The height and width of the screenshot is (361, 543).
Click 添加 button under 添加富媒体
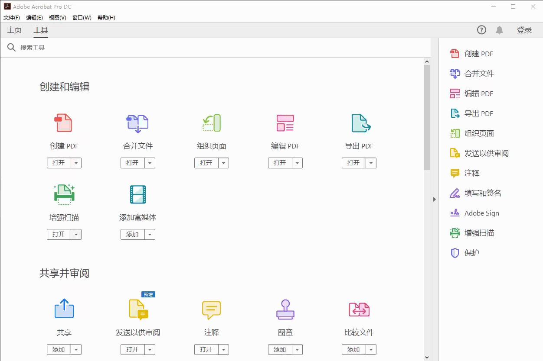click(132, 235)
